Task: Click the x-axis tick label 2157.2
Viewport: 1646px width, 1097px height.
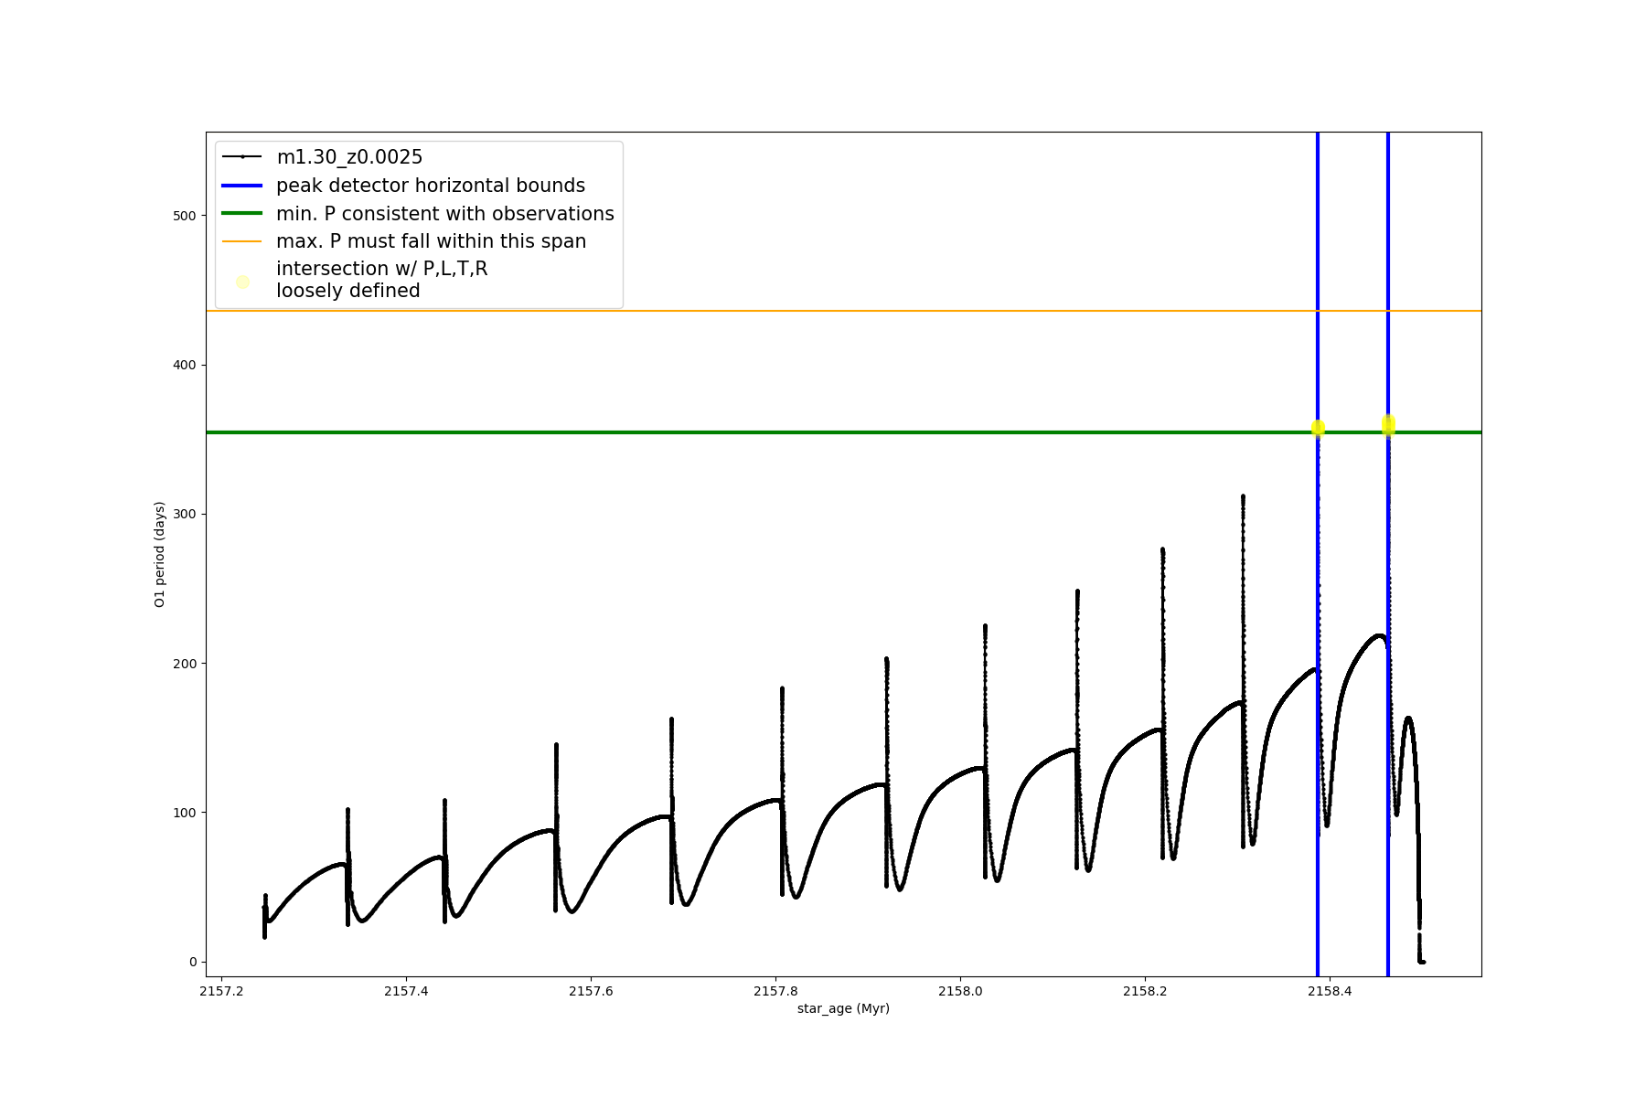Action: [221, 992]
